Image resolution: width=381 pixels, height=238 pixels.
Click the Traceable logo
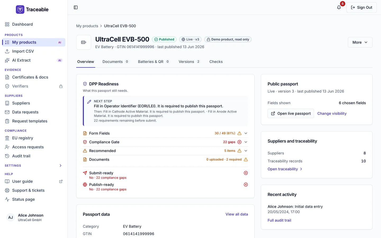coord(32,10)
